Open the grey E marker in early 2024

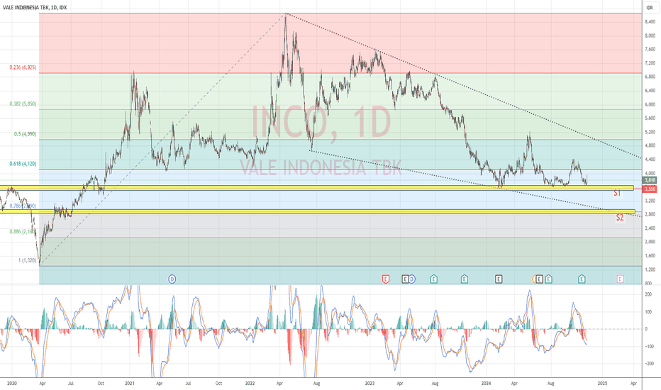(x=499, y=279)
